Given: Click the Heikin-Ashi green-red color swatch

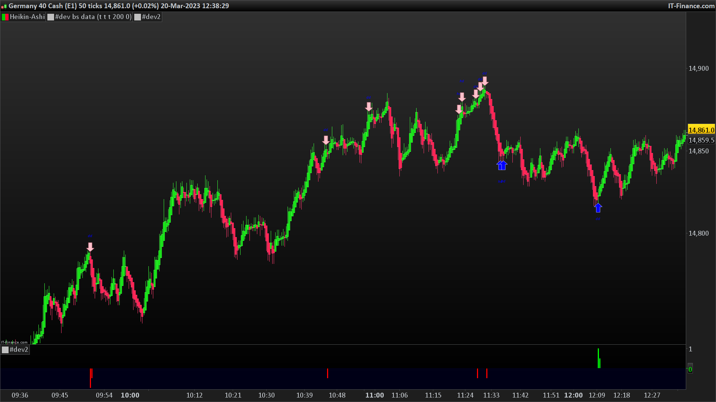Looking at the screenshot, I should 5,17.
